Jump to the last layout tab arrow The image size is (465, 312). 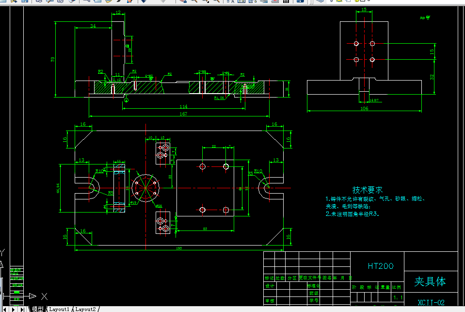tap(22, 309)
